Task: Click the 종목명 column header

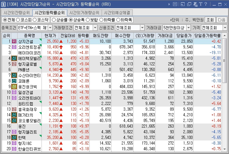Action: (x=30, y=36)
